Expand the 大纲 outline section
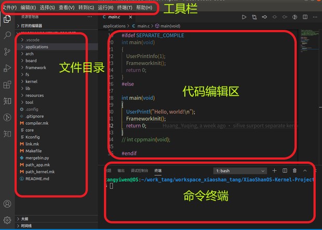Viewport: 322px width, 230px height. point(25,219)
